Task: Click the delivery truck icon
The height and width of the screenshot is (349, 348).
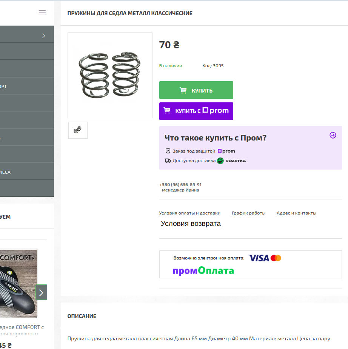Action: click(x=168, y=161)
